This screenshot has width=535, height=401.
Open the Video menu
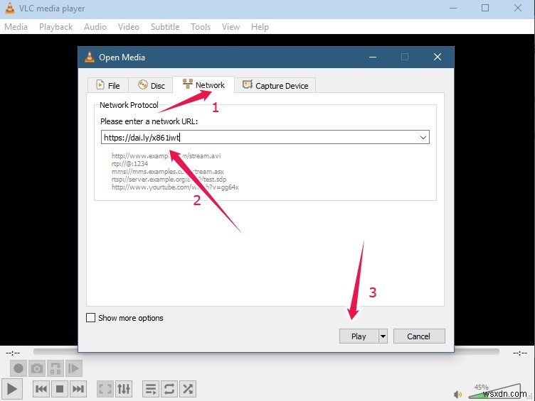[x=129, y=27]
